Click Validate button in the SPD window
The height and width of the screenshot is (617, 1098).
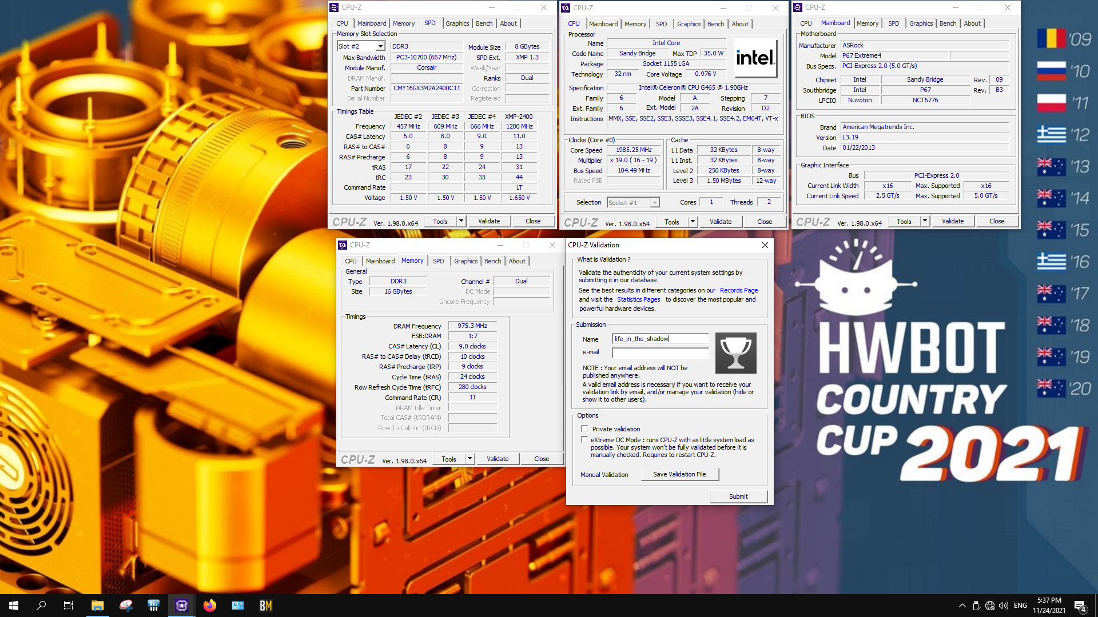point(489,221)
